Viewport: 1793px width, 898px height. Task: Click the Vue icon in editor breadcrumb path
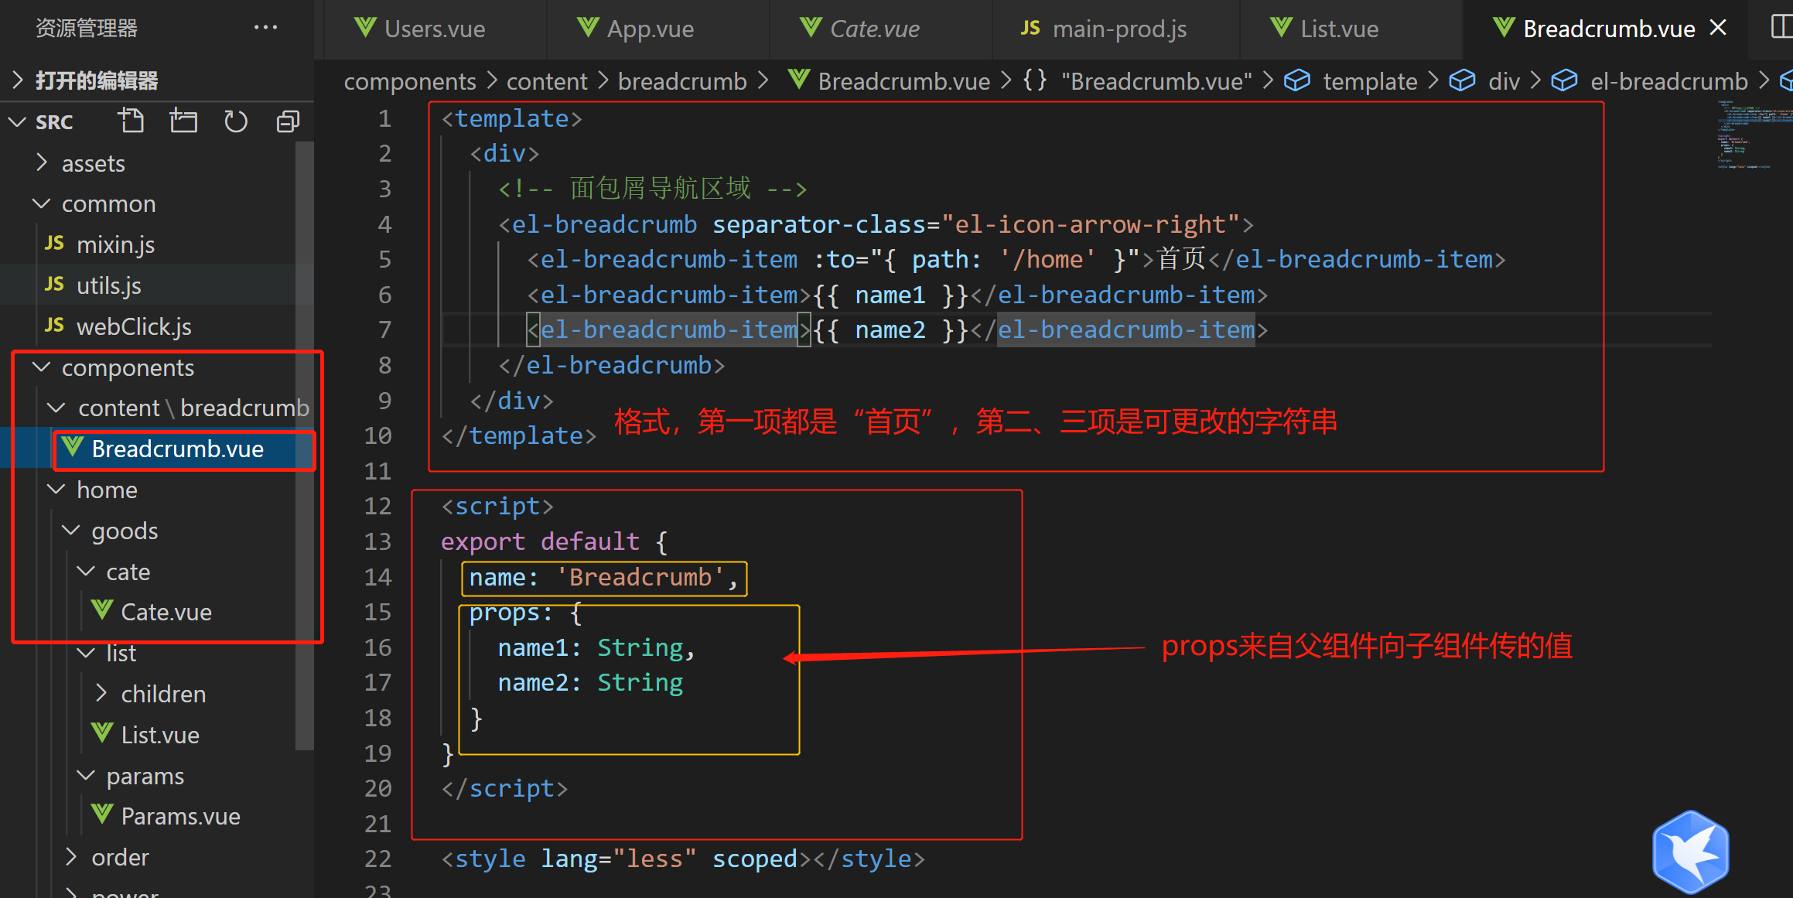(799, 80)
